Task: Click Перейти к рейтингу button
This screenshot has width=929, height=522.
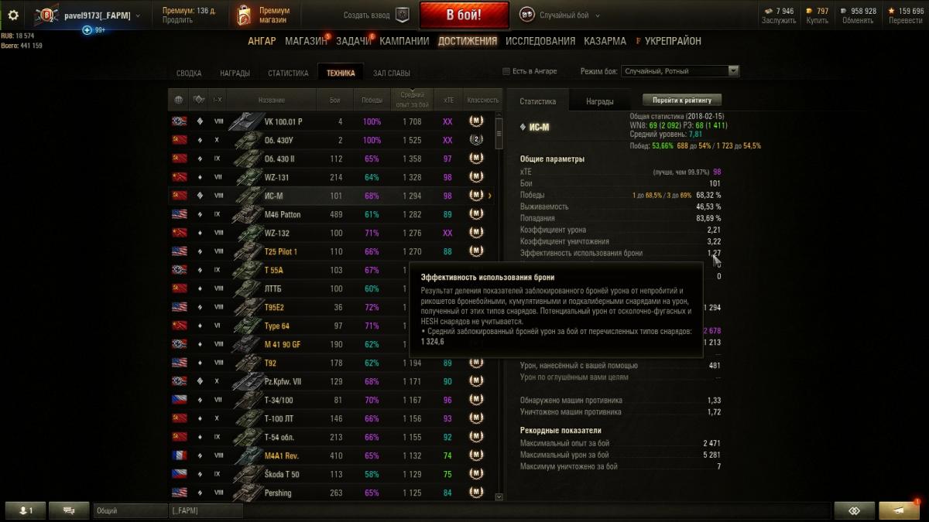Action: coord(682,100)
